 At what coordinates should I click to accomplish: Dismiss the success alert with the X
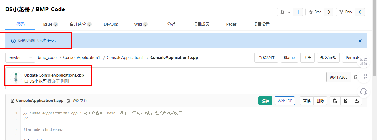(360, 41)
